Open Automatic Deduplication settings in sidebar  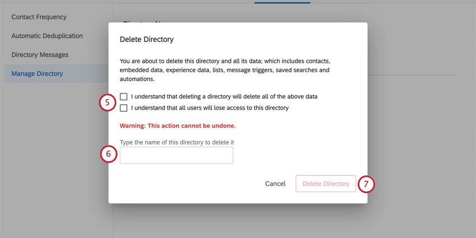point(47,36)
